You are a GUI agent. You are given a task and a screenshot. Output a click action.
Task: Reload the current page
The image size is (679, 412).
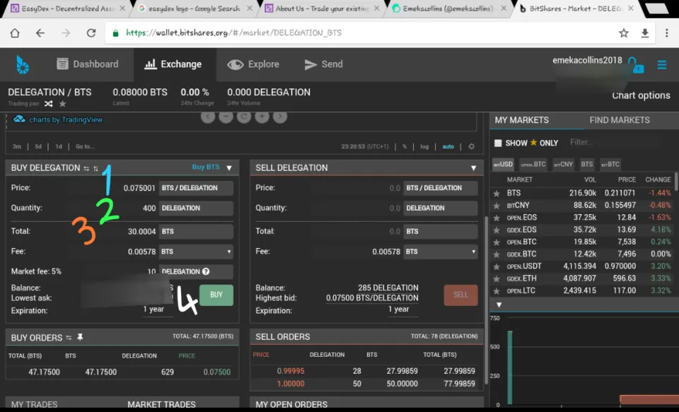(91, 33)
